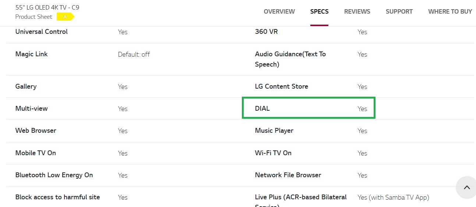The width and height of the screenshot is (476, 207).
Task: Click the "Default: off" Magic Link value
Action: click(134, 54)
